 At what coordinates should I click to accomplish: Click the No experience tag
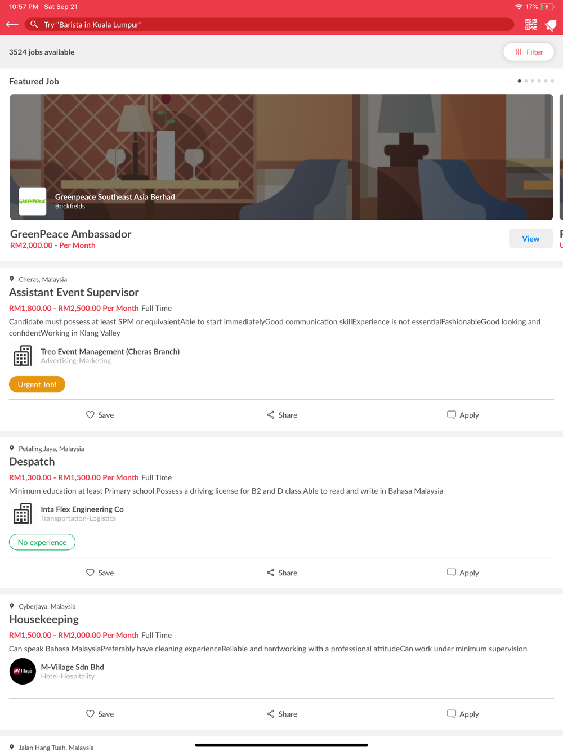pyautogui.click(x=42, y=542)
